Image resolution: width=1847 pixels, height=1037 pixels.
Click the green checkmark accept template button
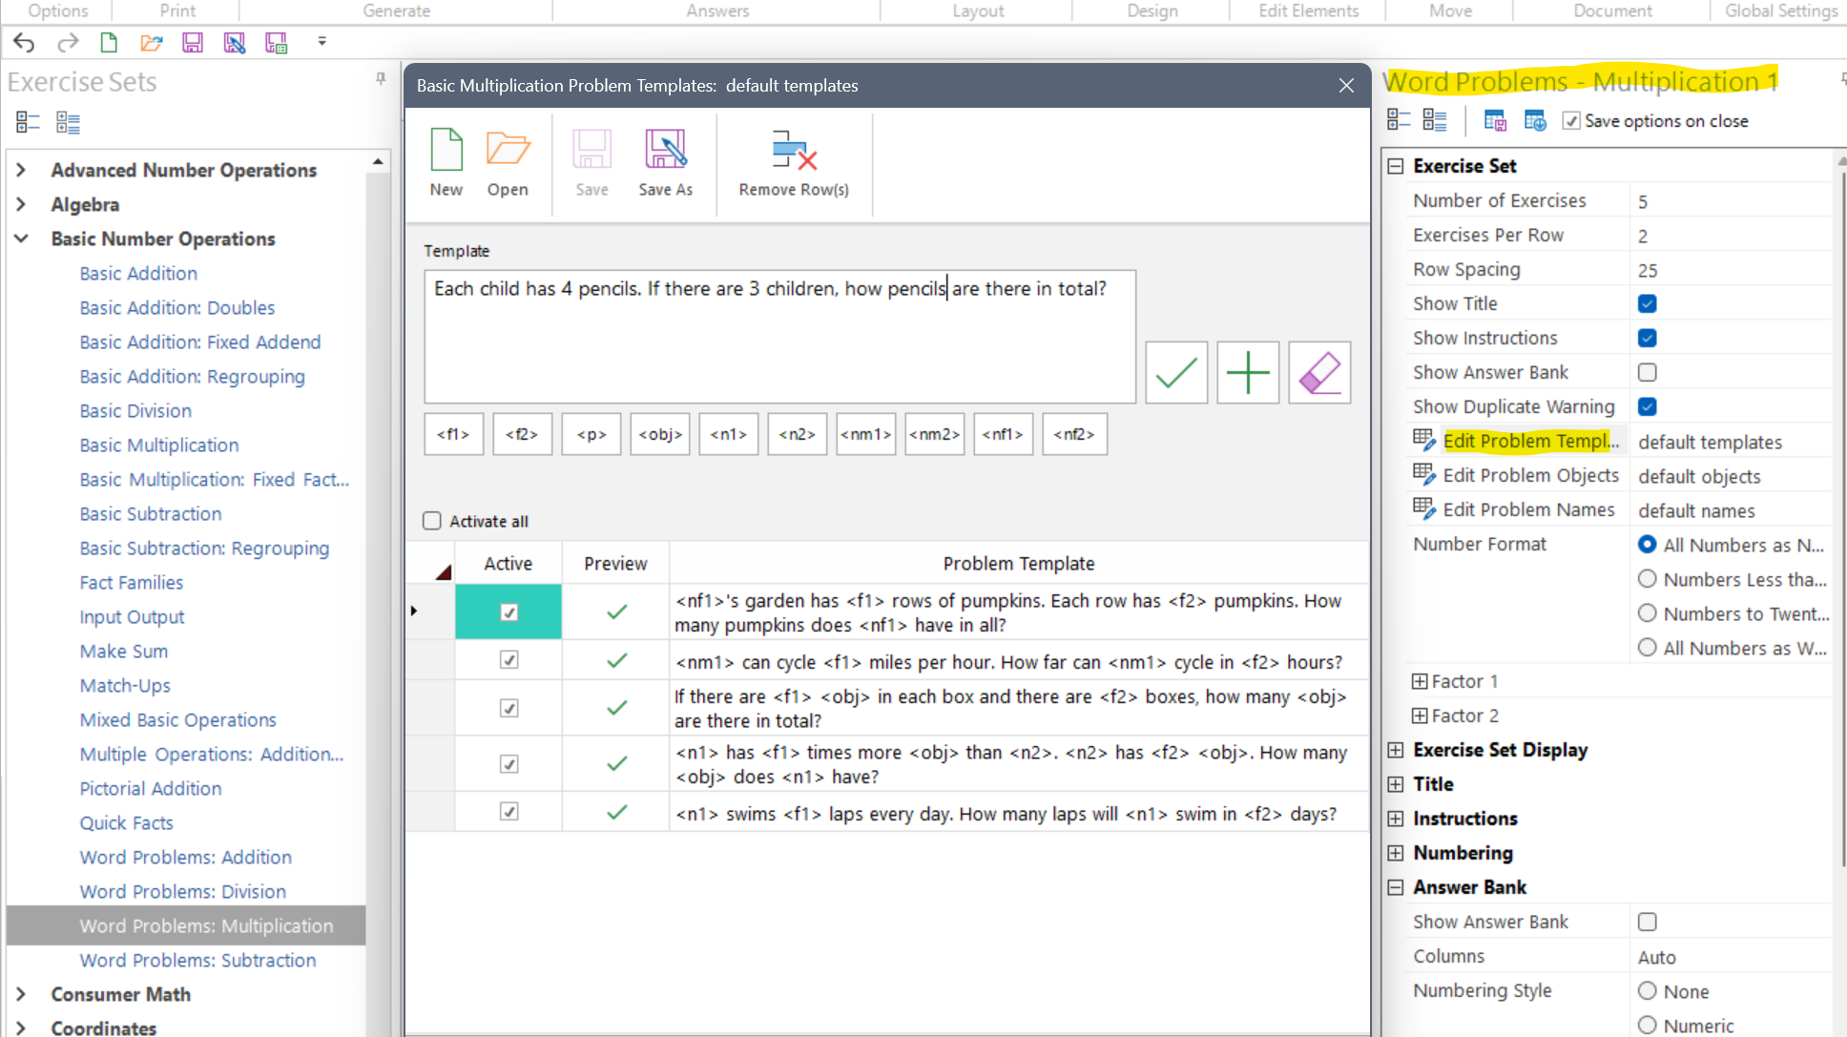click(1175, 373)
